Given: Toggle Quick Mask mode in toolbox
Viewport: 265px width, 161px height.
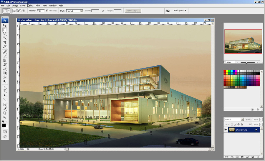Looking at the screenshot, I should coord(5,132).
